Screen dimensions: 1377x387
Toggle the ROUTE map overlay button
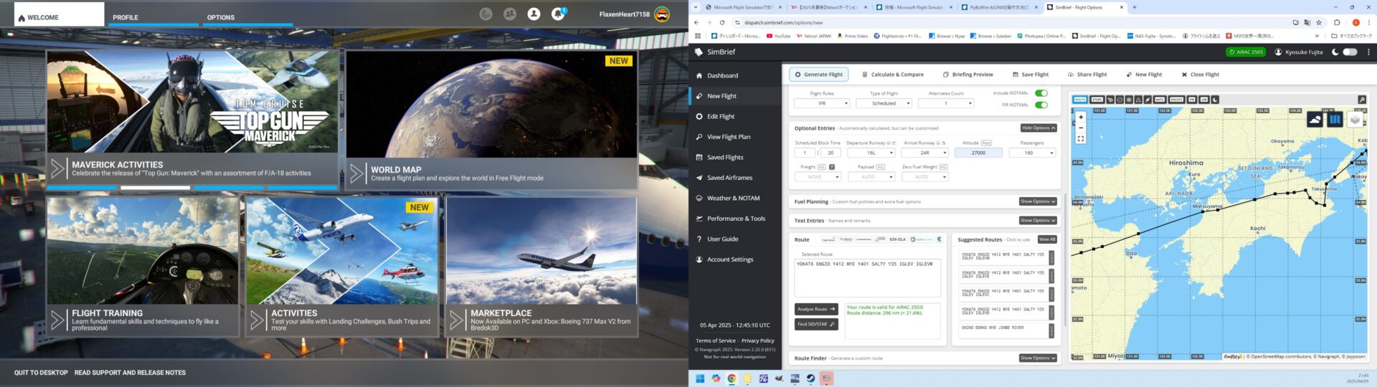(x=1079, y=100)
